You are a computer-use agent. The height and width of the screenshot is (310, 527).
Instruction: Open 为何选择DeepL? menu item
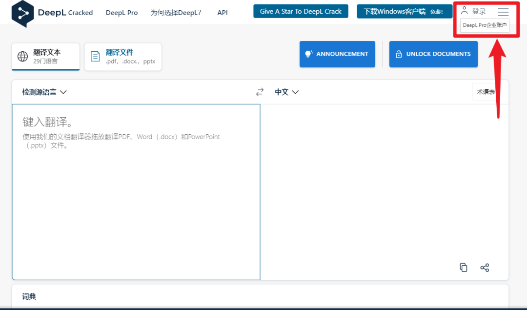coord(176,13)
